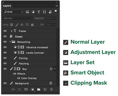This screenshot has width=118, height=96.
Task: Hide the Boy layer
Action: [x=5, y=69]
